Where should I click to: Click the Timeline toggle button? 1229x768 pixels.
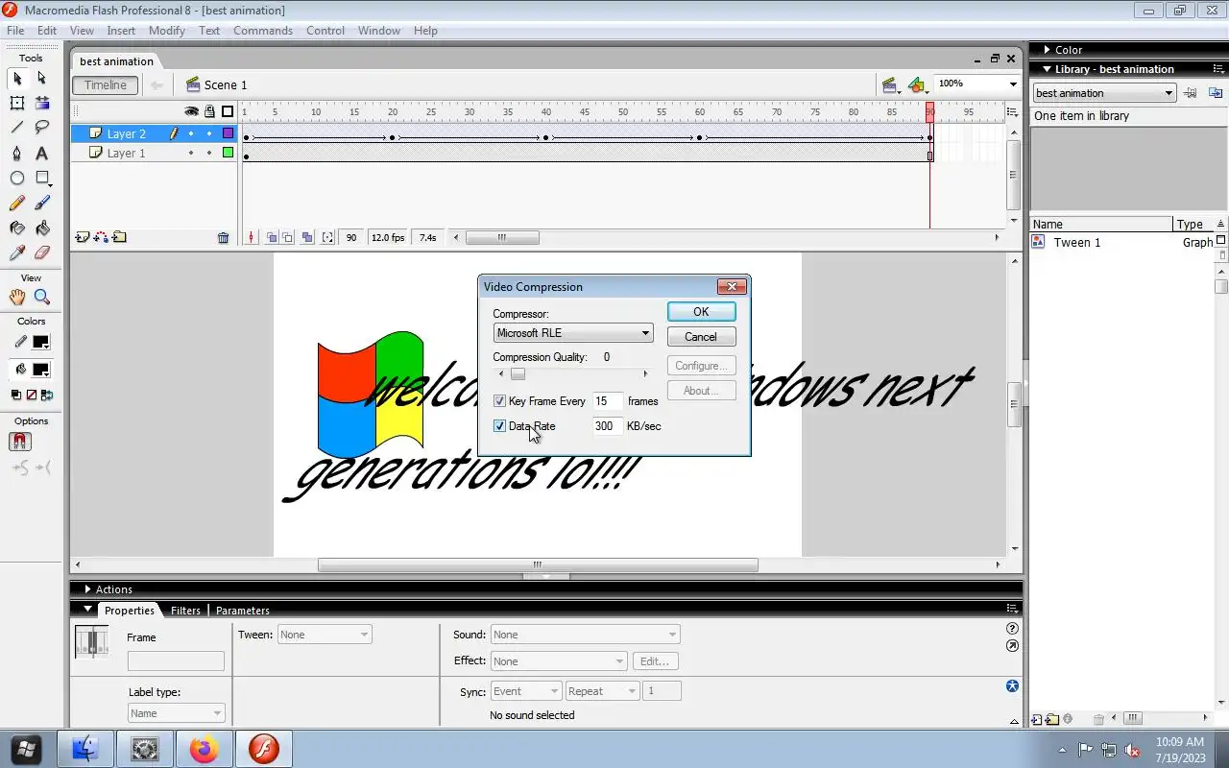tap(105, 85)
